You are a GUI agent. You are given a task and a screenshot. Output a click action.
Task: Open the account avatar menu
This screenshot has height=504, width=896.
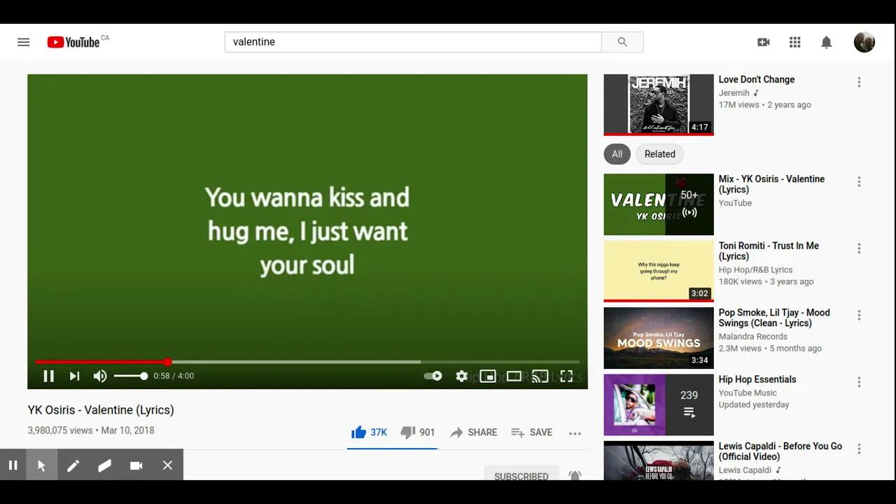click(864, 42)
